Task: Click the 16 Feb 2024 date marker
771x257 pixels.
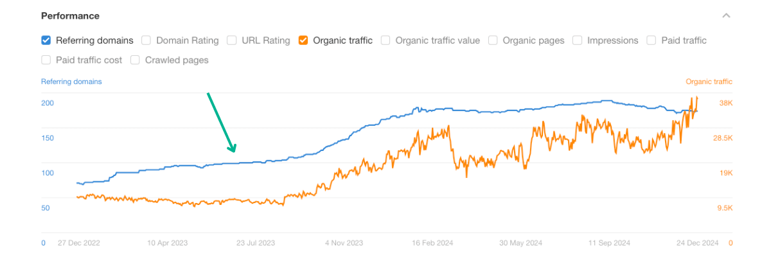Action: 434,243
